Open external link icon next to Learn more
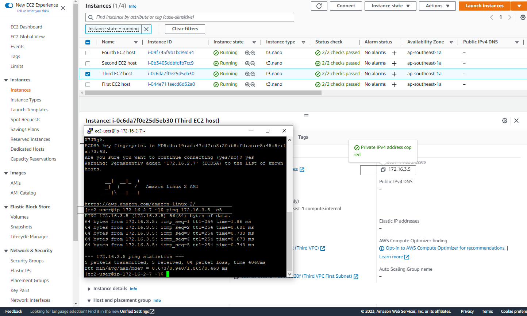The height and width of the screenshot is (316, 527). pos(407,257)
